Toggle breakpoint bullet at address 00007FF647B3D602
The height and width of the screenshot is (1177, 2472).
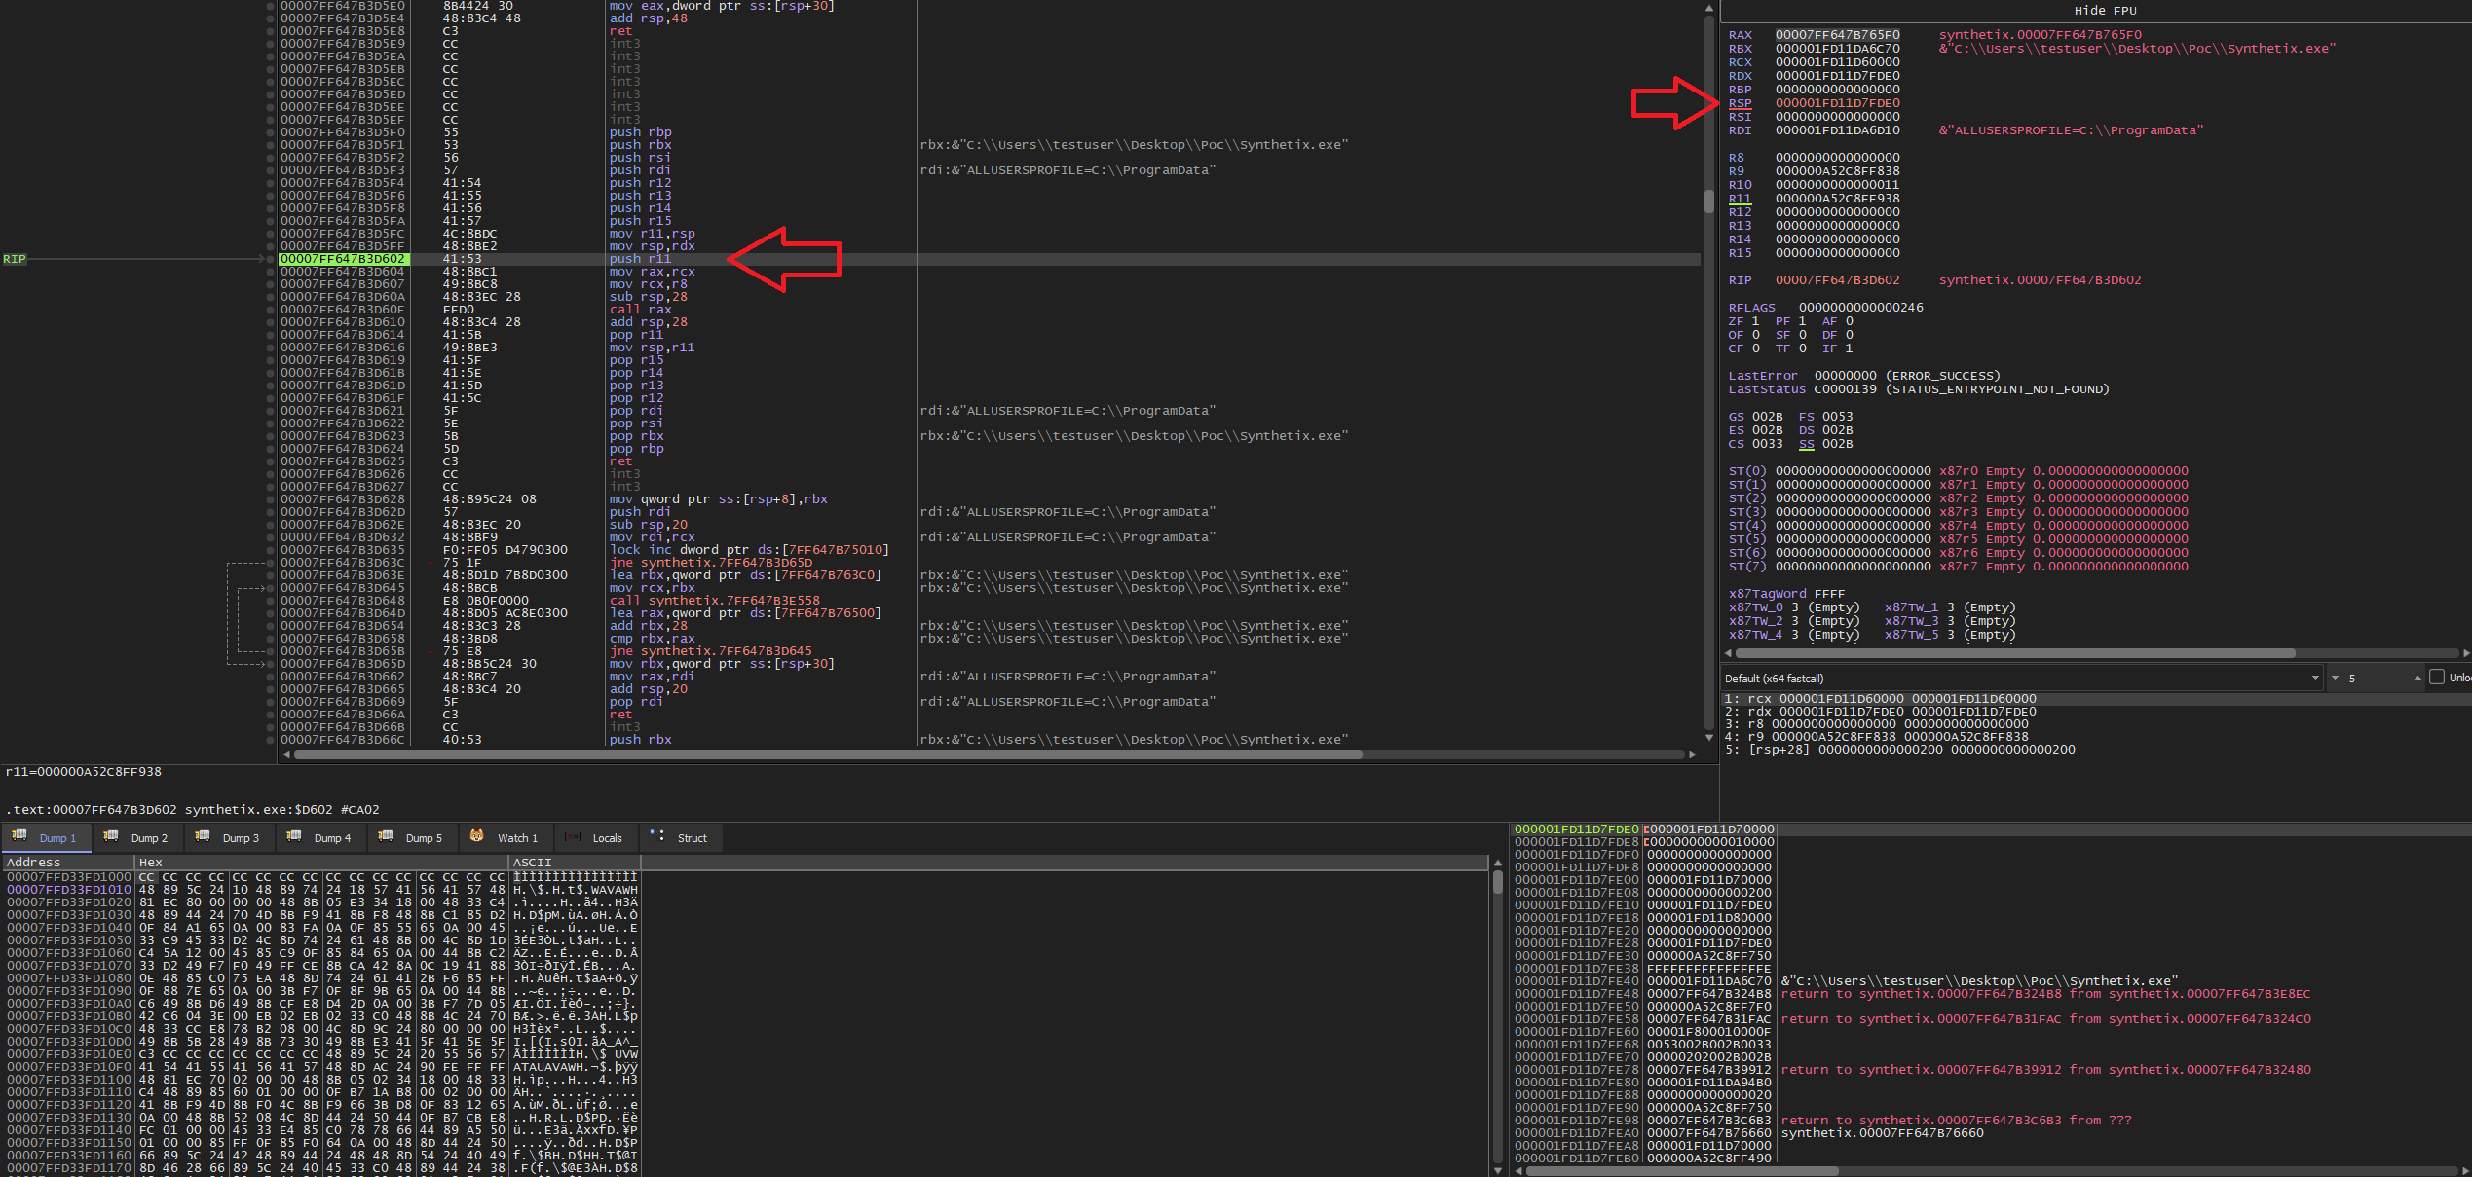tap(271, 259)
